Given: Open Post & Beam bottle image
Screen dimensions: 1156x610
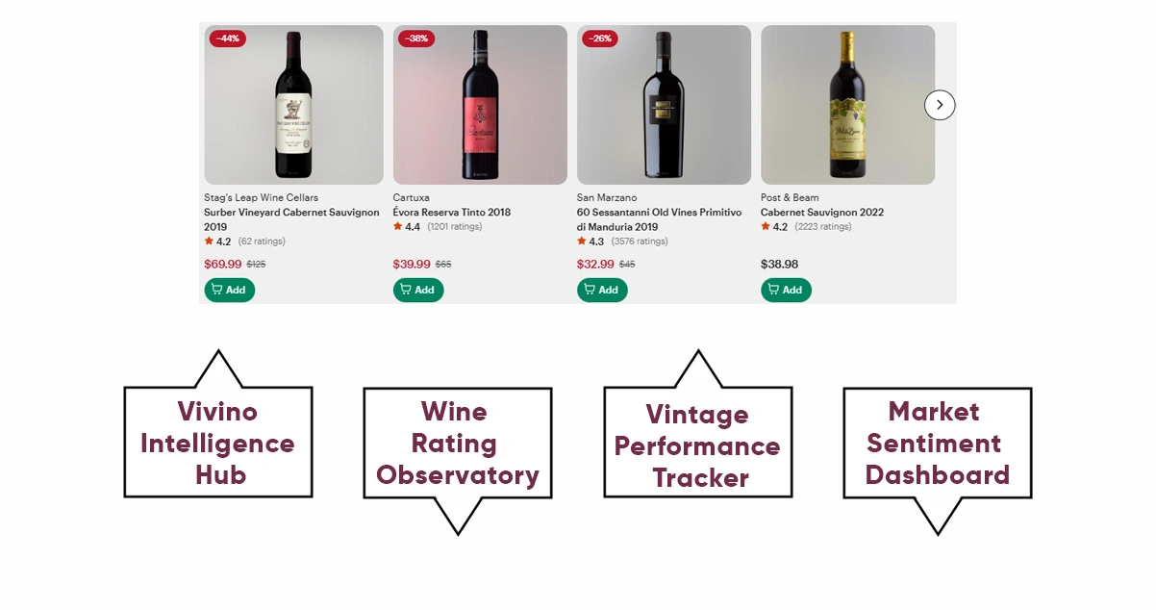Looking at the screenshot, I should point(847,105).
